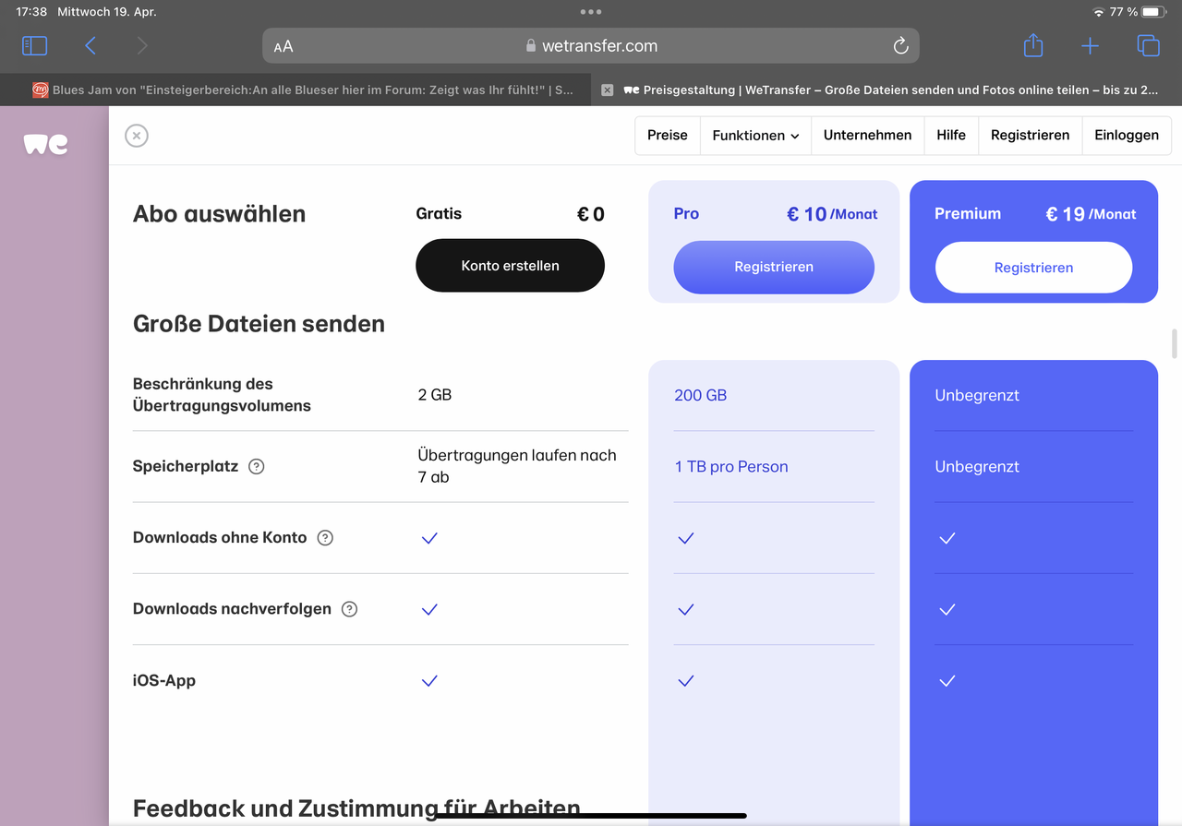The width and height of the screenshot is (1182, 826).
Task: Click "Übertragungen laufen nach 7 ab" text
Action: click(x=517, y=466)
